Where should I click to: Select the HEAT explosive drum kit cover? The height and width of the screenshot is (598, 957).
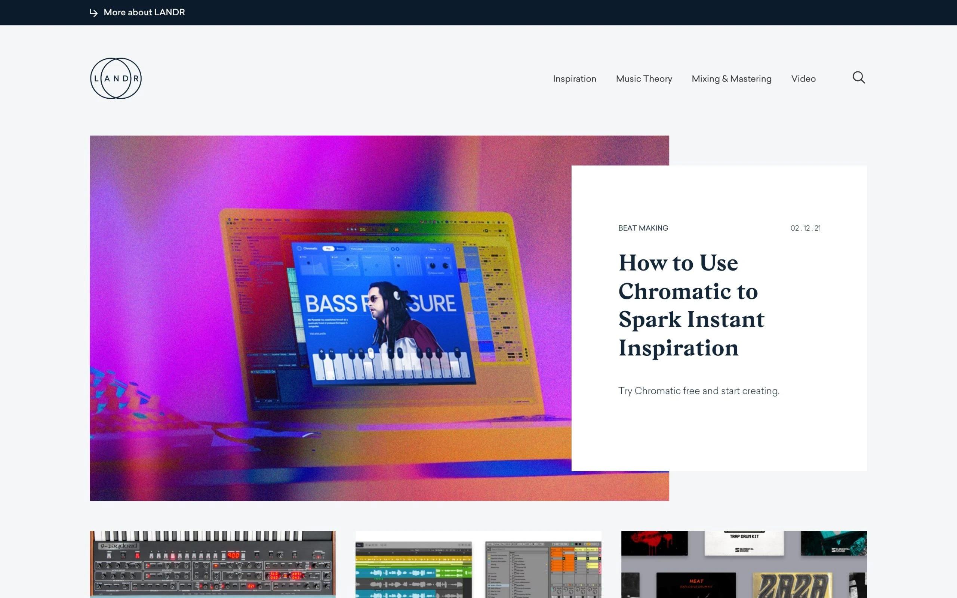(696, 585)
